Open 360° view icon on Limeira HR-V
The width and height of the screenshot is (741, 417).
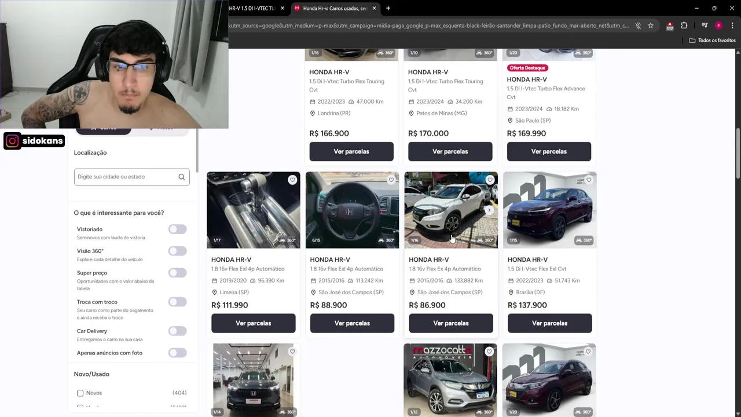point(288,240)
